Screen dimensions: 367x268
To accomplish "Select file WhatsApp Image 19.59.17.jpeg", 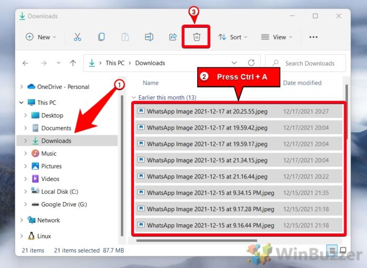I will tap(238, 144).
